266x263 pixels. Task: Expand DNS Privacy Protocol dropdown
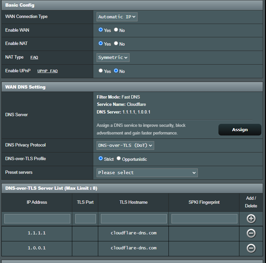tap(125, 145)
